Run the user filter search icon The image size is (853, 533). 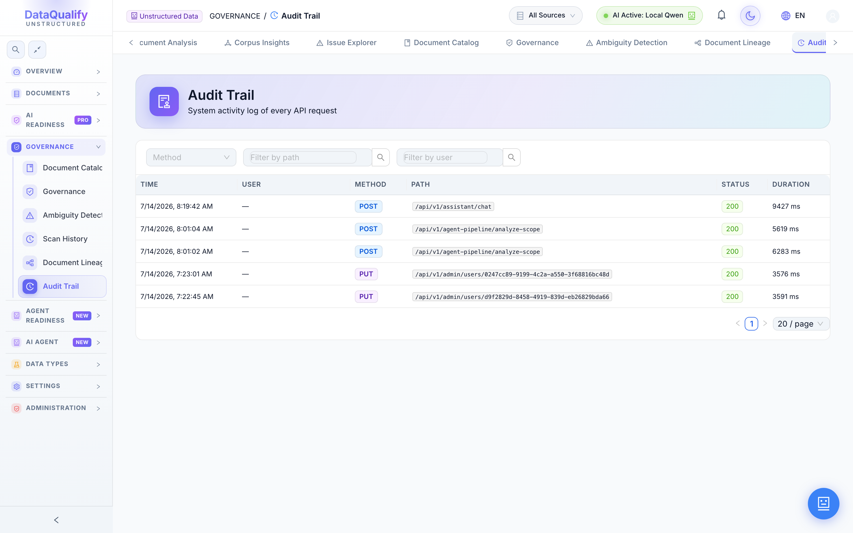[x=511, y=157]
